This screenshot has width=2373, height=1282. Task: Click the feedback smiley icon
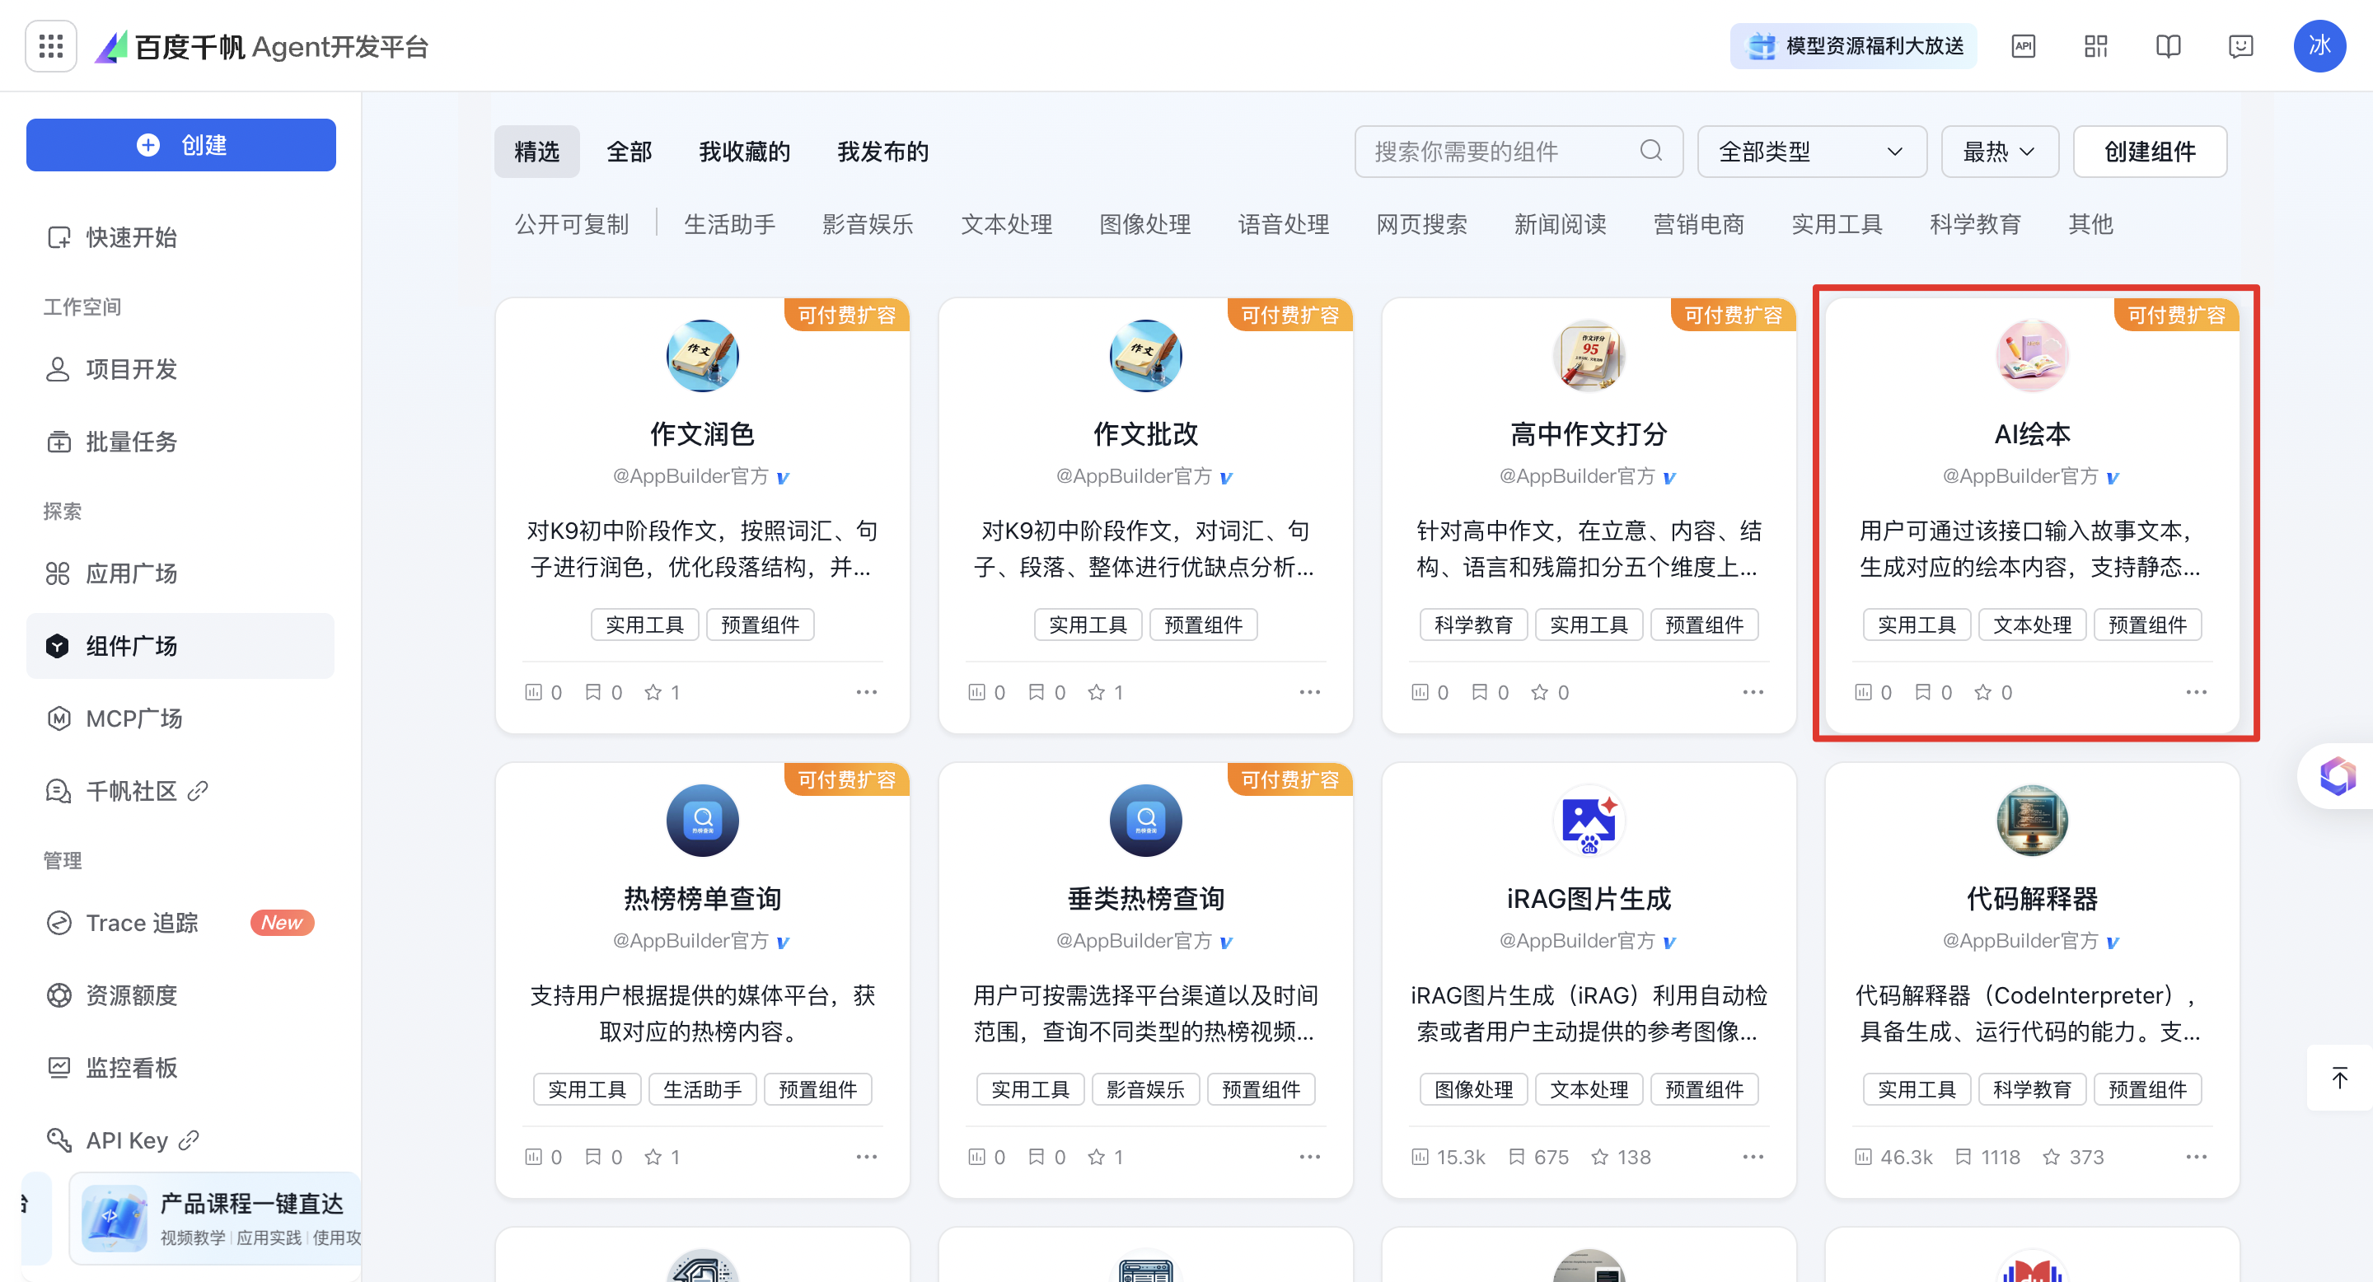[x=2240, y=46]
